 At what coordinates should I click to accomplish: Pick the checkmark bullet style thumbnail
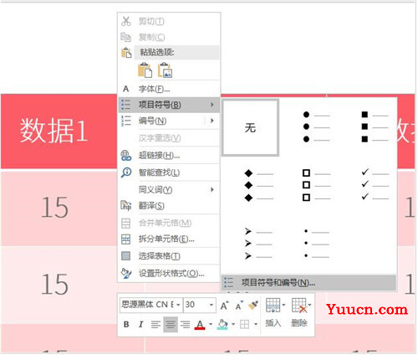pos(375,184)
